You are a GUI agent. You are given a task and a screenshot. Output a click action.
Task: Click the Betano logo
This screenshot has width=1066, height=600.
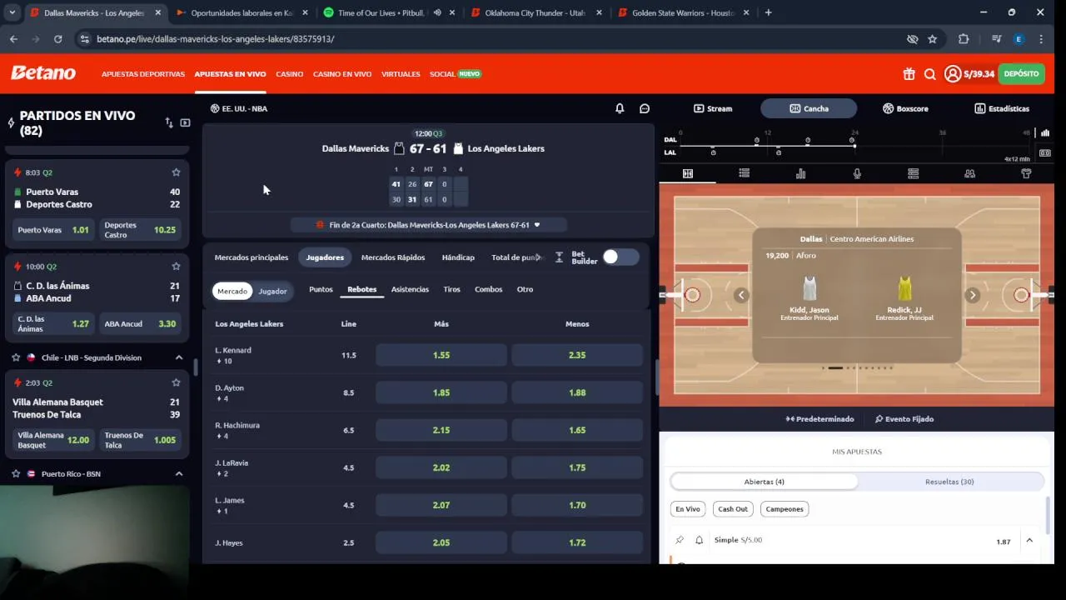tap(43, 73)
